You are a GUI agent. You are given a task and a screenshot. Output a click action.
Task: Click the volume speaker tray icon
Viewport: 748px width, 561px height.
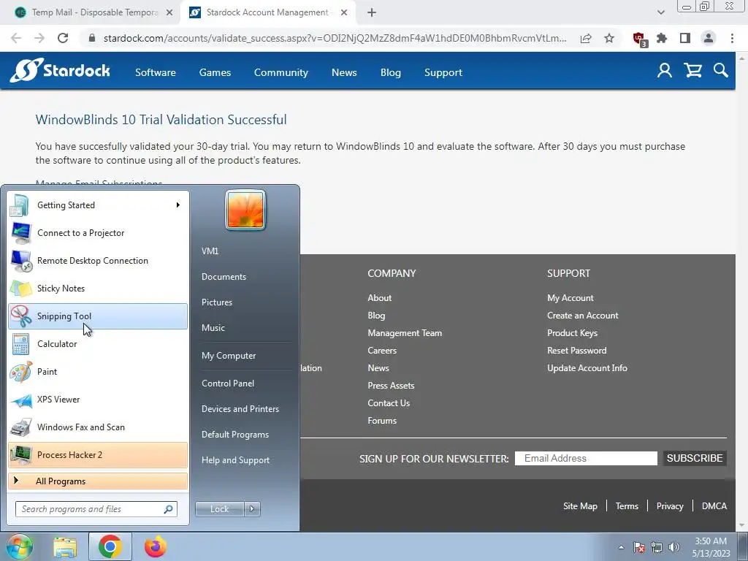click(674, 547)
